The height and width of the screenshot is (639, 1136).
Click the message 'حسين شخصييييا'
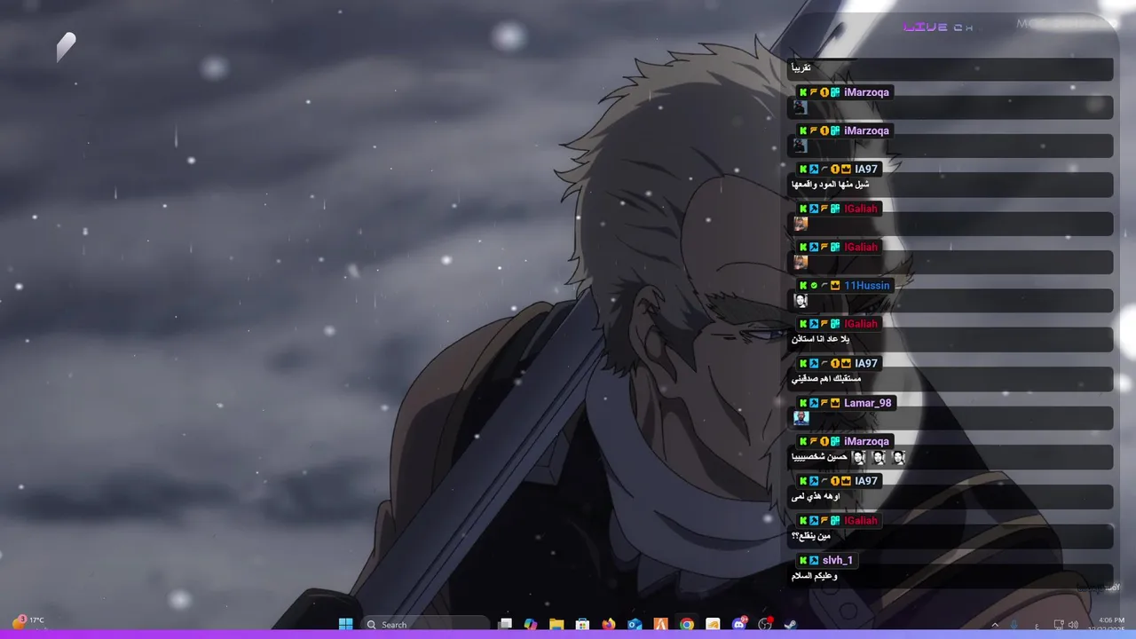(819, 458)
